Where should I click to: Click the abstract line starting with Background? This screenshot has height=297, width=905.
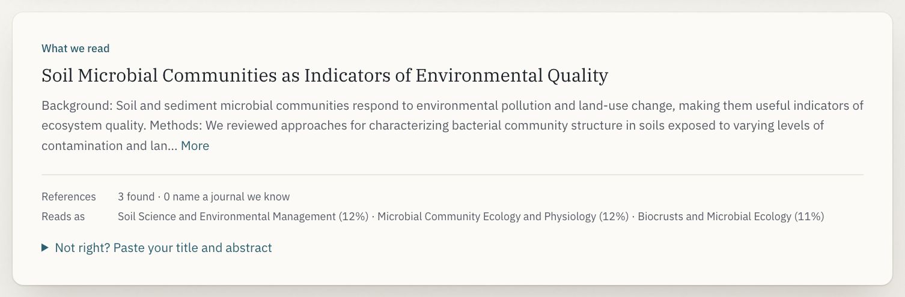452,106
